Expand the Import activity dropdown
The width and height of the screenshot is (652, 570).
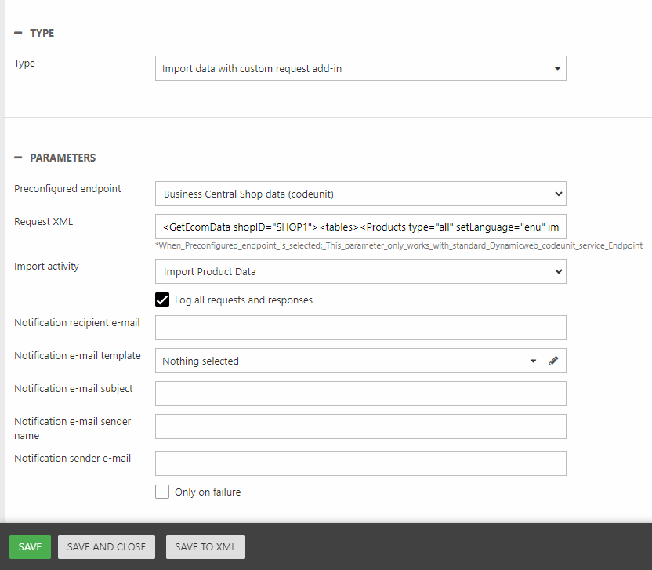point(360,271)
